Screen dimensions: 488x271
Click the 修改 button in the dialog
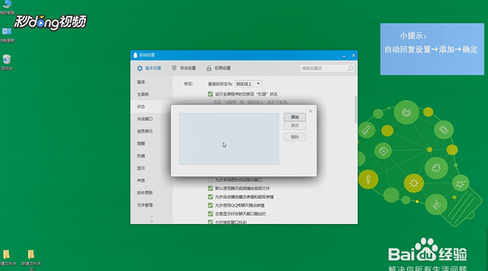295,125
